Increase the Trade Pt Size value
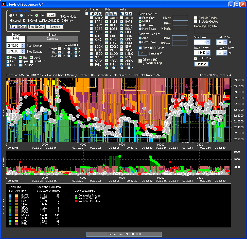Viewport: 247px width, 239px height. pos(225,41)
